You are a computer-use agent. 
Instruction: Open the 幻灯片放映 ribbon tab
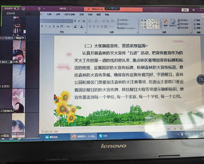[x=70, y=14]
